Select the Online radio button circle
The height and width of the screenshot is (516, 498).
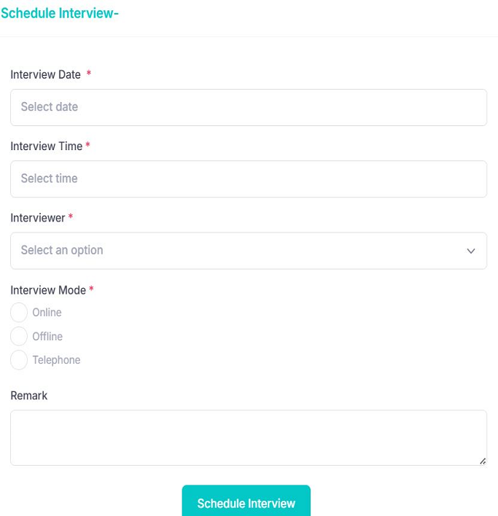19,313
